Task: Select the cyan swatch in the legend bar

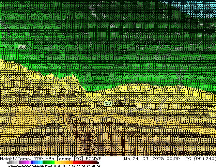Action: pos(40,163)
